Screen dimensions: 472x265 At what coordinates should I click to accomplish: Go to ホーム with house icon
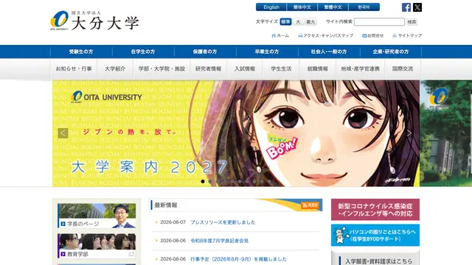point(280,35)
